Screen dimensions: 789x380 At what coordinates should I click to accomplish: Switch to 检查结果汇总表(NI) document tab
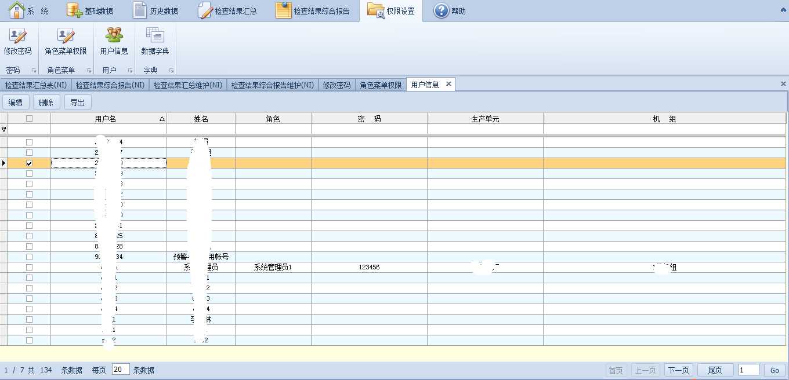(x=35, y=85)
